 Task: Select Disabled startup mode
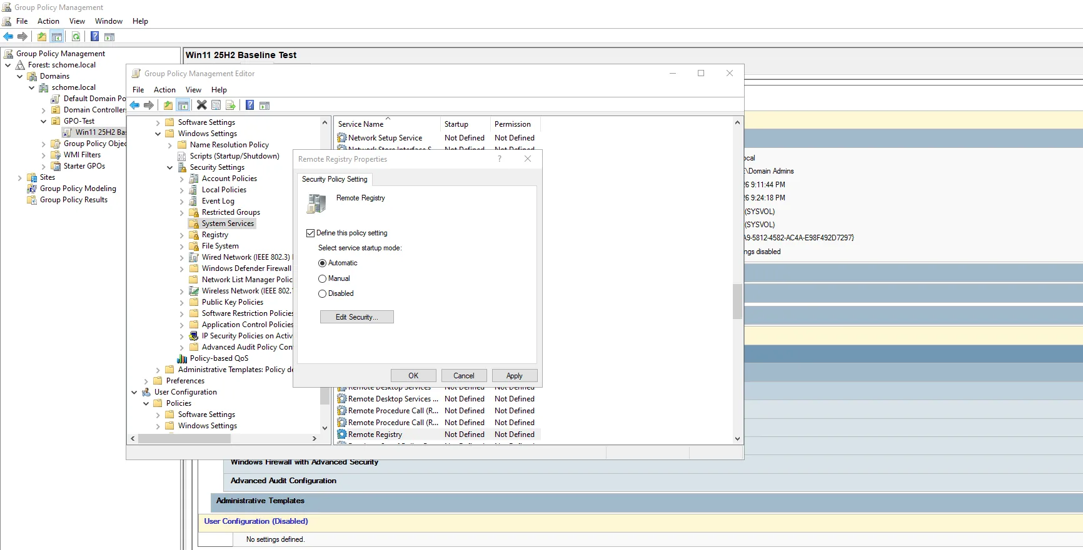[322, 293]
